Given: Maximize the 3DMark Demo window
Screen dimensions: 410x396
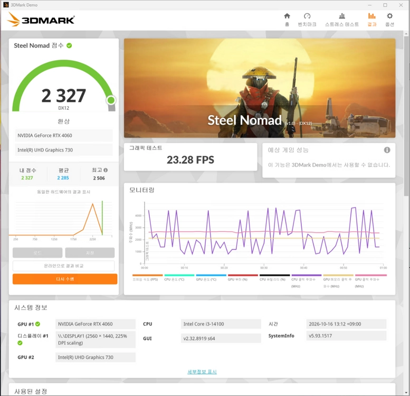Looking at the screenshot, I should [x=385, y=5].
